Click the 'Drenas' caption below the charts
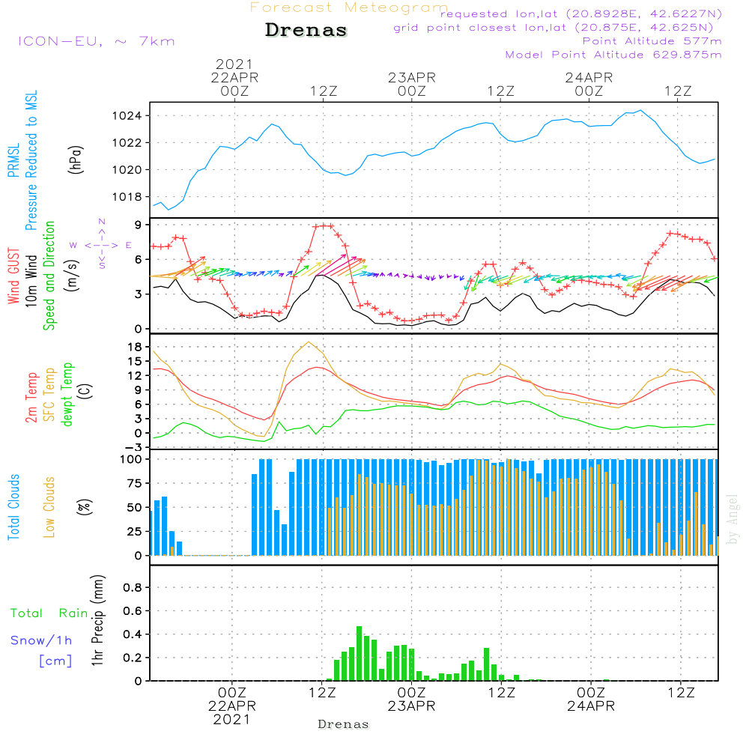Screen dimensions: 749x749 (x=344, y=724)
